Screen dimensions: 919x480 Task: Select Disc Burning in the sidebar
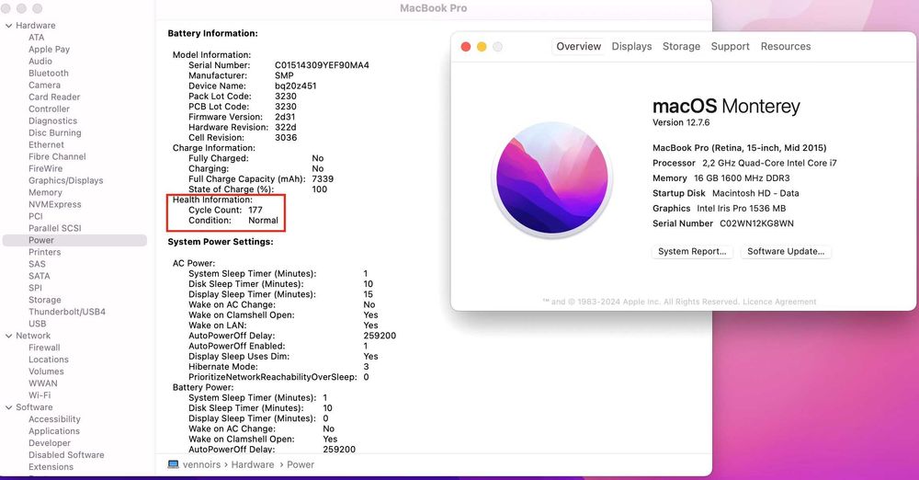(55, 133)
